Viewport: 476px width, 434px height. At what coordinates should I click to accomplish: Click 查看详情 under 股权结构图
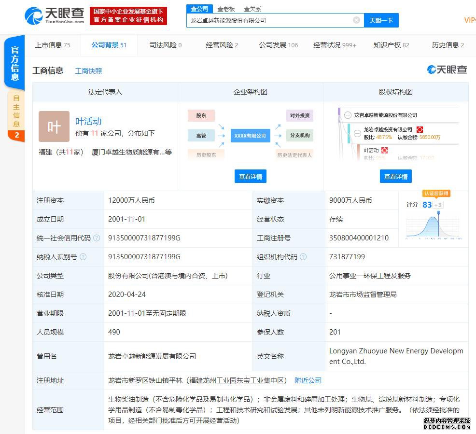pyautogui.click(x=396, y=176)
